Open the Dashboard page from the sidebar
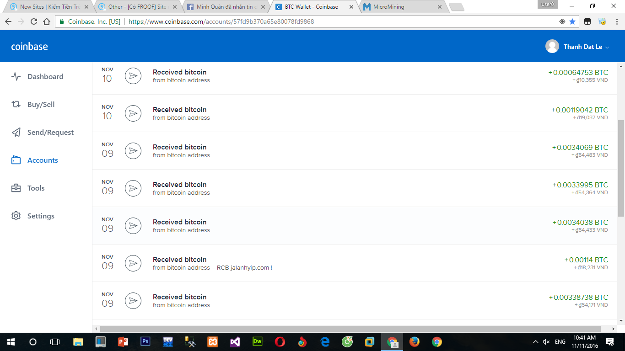The width and height of the screenshot is (625, 351). tap(38, 77)
